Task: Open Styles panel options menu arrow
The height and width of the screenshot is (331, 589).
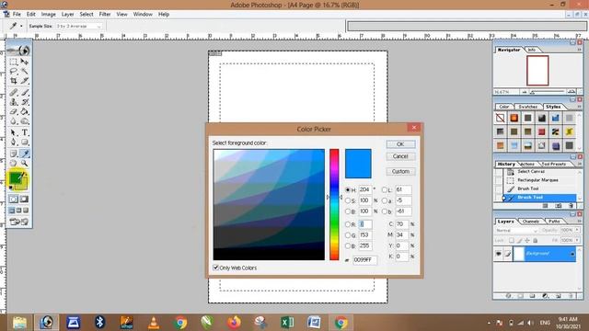Action: coord(579,107)
